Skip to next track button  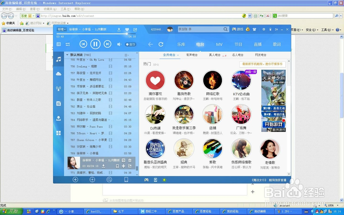107,44
